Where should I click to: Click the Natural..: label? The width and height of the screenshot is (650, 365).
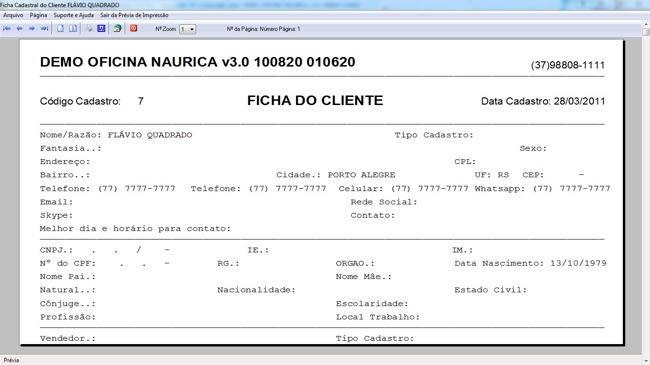pyautogui.click(x=68, y=290)
